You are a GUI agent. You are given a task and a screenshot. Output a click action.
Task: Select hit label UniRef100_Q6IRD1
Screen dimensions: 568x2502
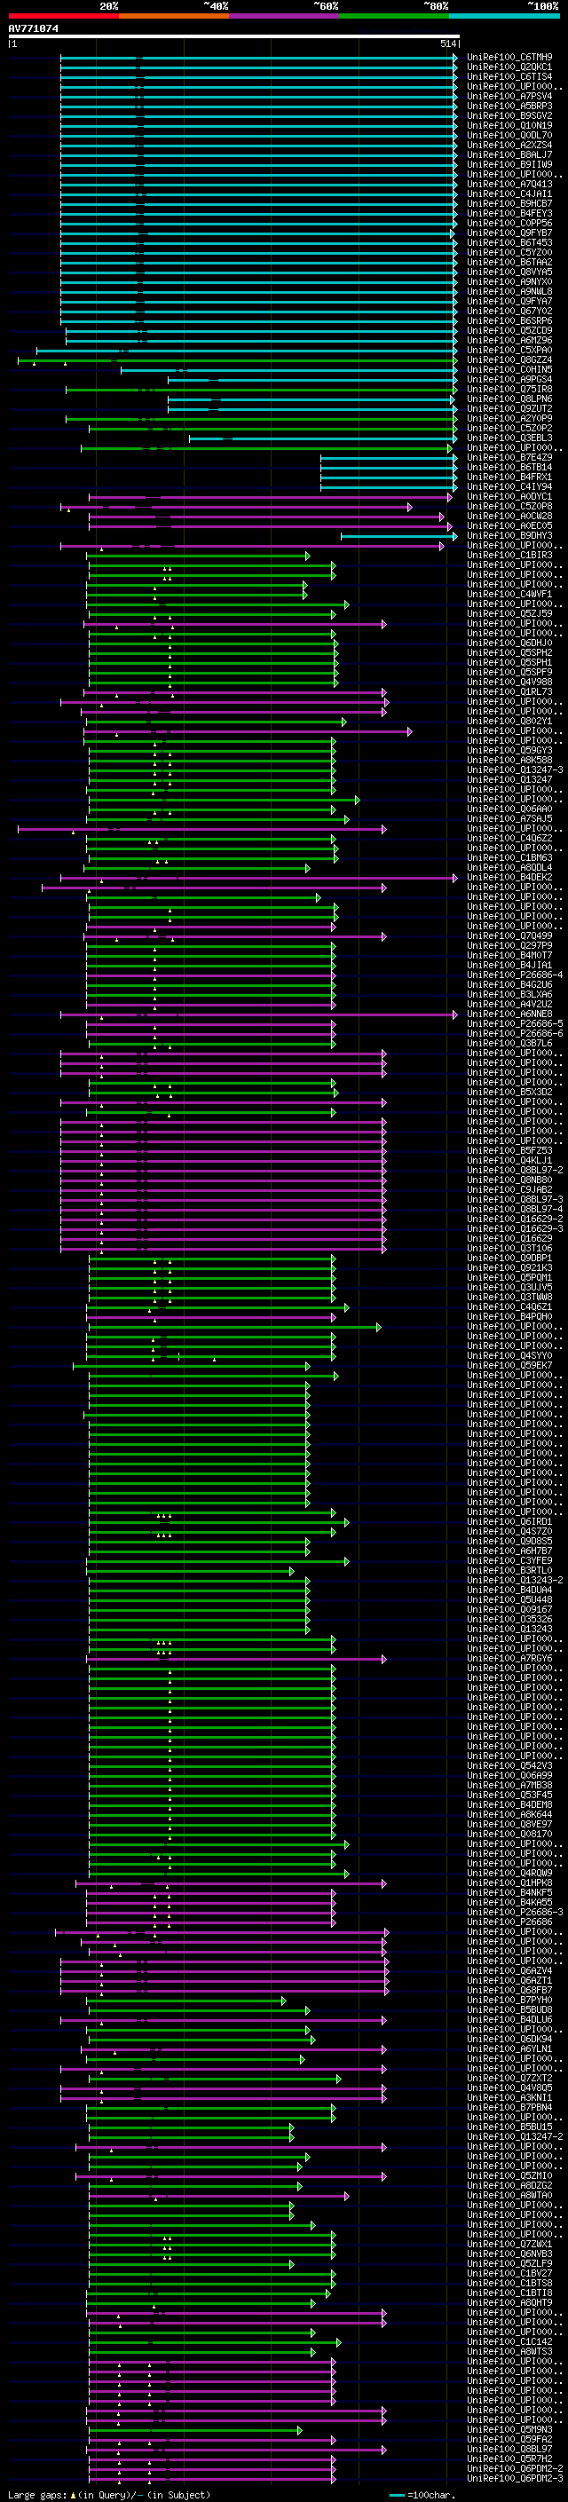tap(509, 1522)
